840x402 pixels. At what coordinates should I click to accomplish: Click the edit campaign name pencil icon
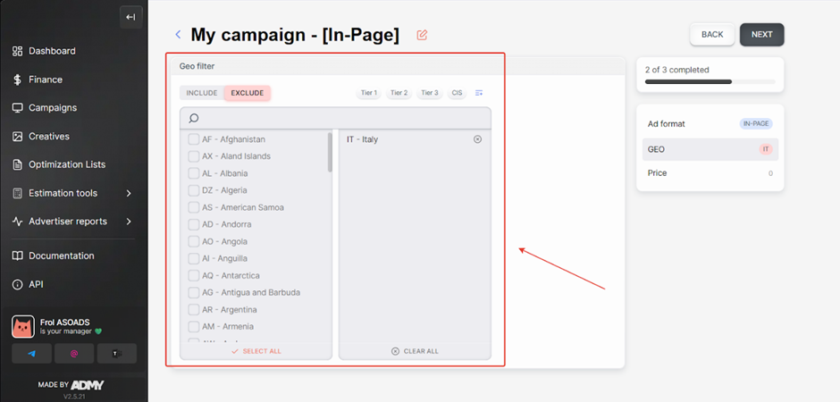coord(422,35)
